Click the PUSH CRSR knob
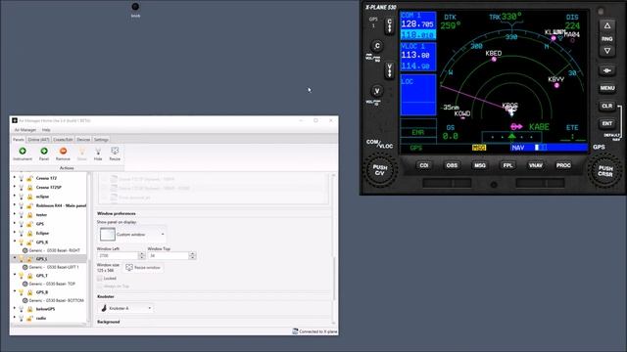627x352 pixels. coord(605,171)
